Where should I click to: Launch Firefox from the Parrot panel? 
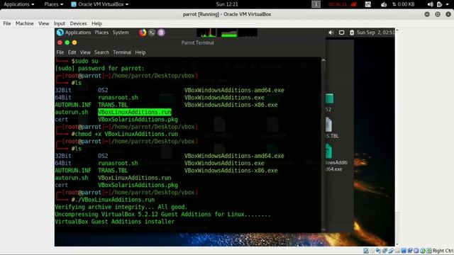(143, 33)
